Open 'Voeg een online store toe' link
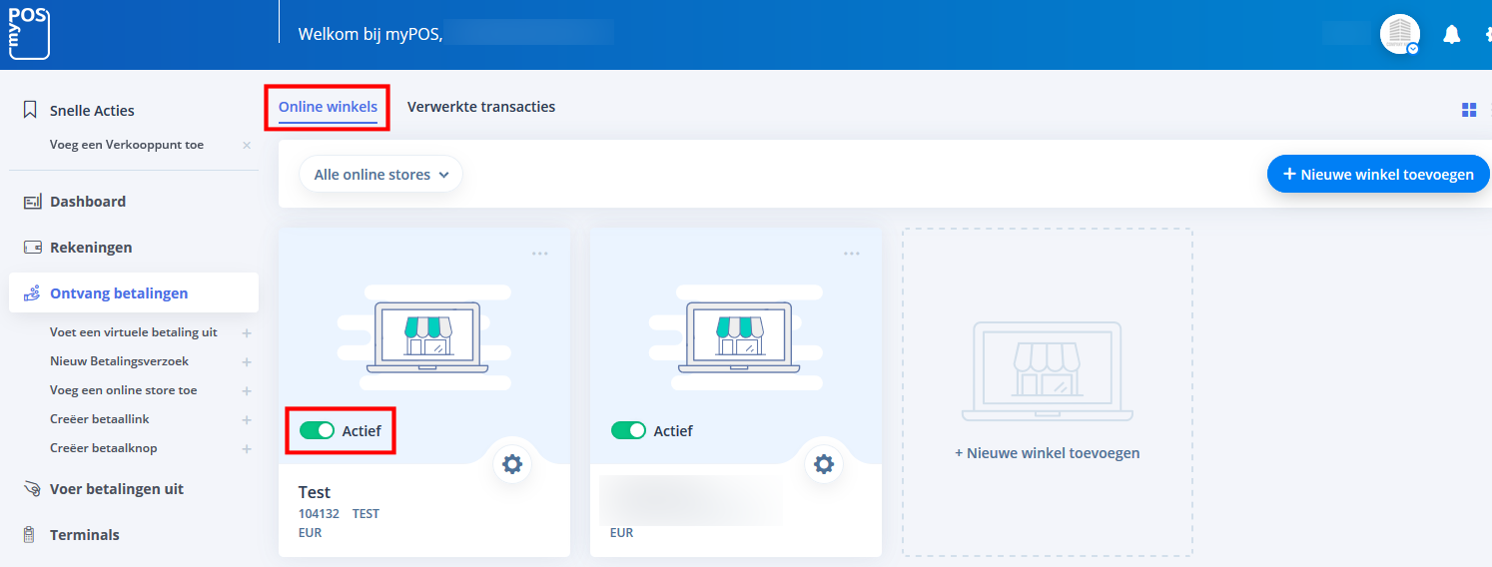The height and width of the screenshot is (567, 1492). (x=123, y=390)
